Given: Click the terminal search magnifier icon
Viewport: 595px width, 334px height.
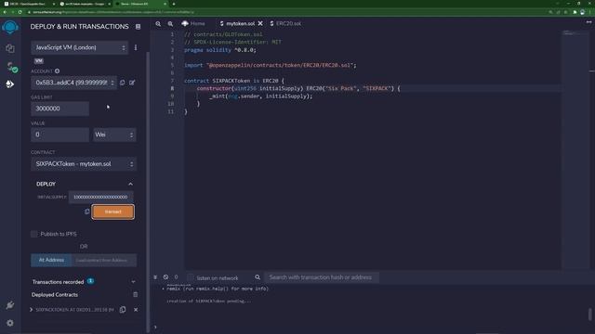Looking at the screenshot, I should coord(258,277).
